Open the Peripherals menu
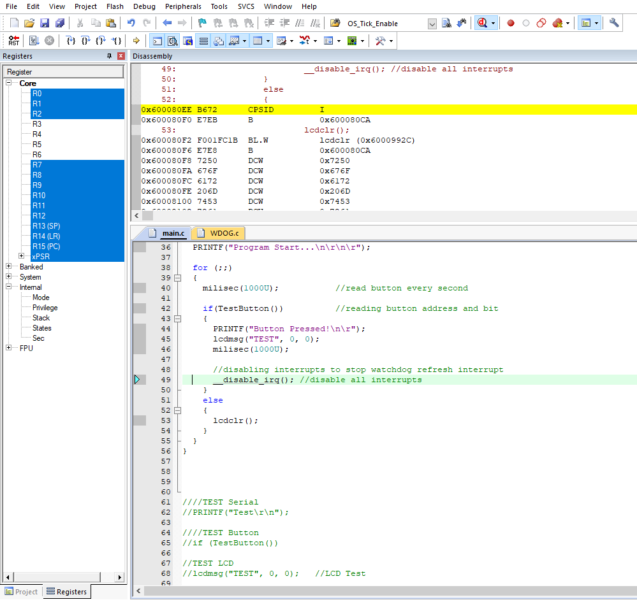The width and height of the screenshot is (637, 602). (x=183, y=7)
